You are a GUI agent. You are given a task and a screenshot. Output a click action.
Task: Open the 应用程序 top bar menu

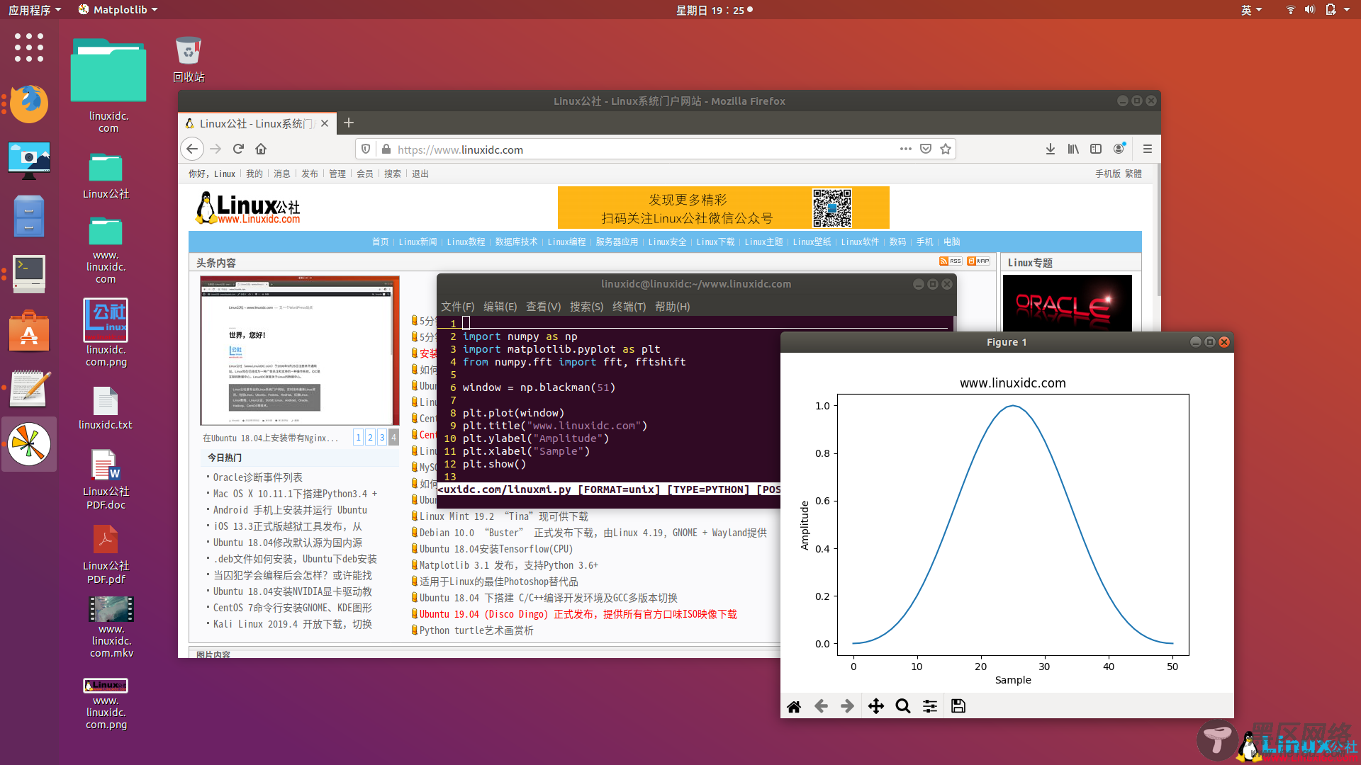pyautogui.click(x=35, y=10)
